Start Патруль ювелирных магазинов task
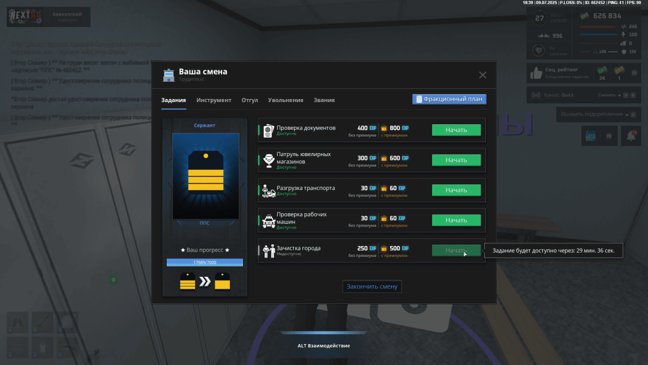This screenshot has height=365, width=648. click(456, 160)
